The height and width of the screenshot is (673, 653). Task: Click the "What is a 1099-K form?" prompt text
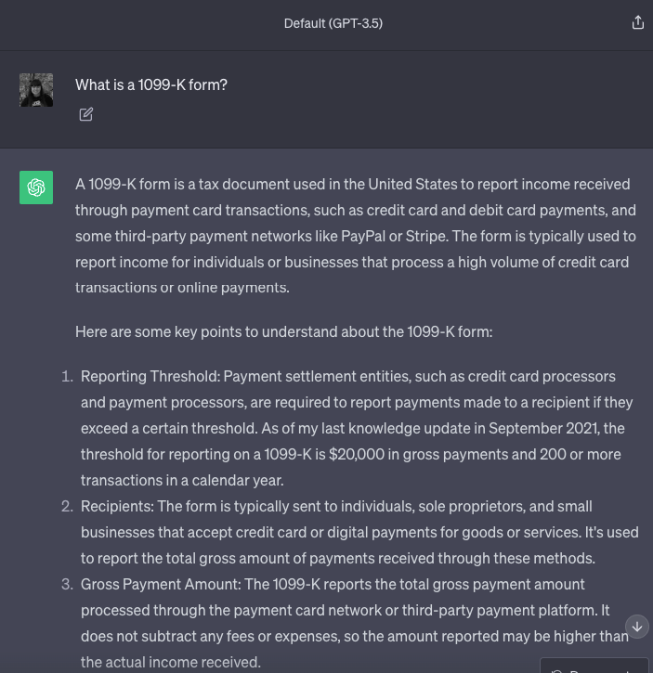[151, 84]
